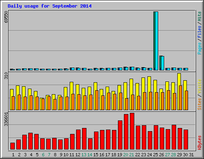The image size is (204, 159).
Task: Click the Hits legend label
Action: [200, 16]
